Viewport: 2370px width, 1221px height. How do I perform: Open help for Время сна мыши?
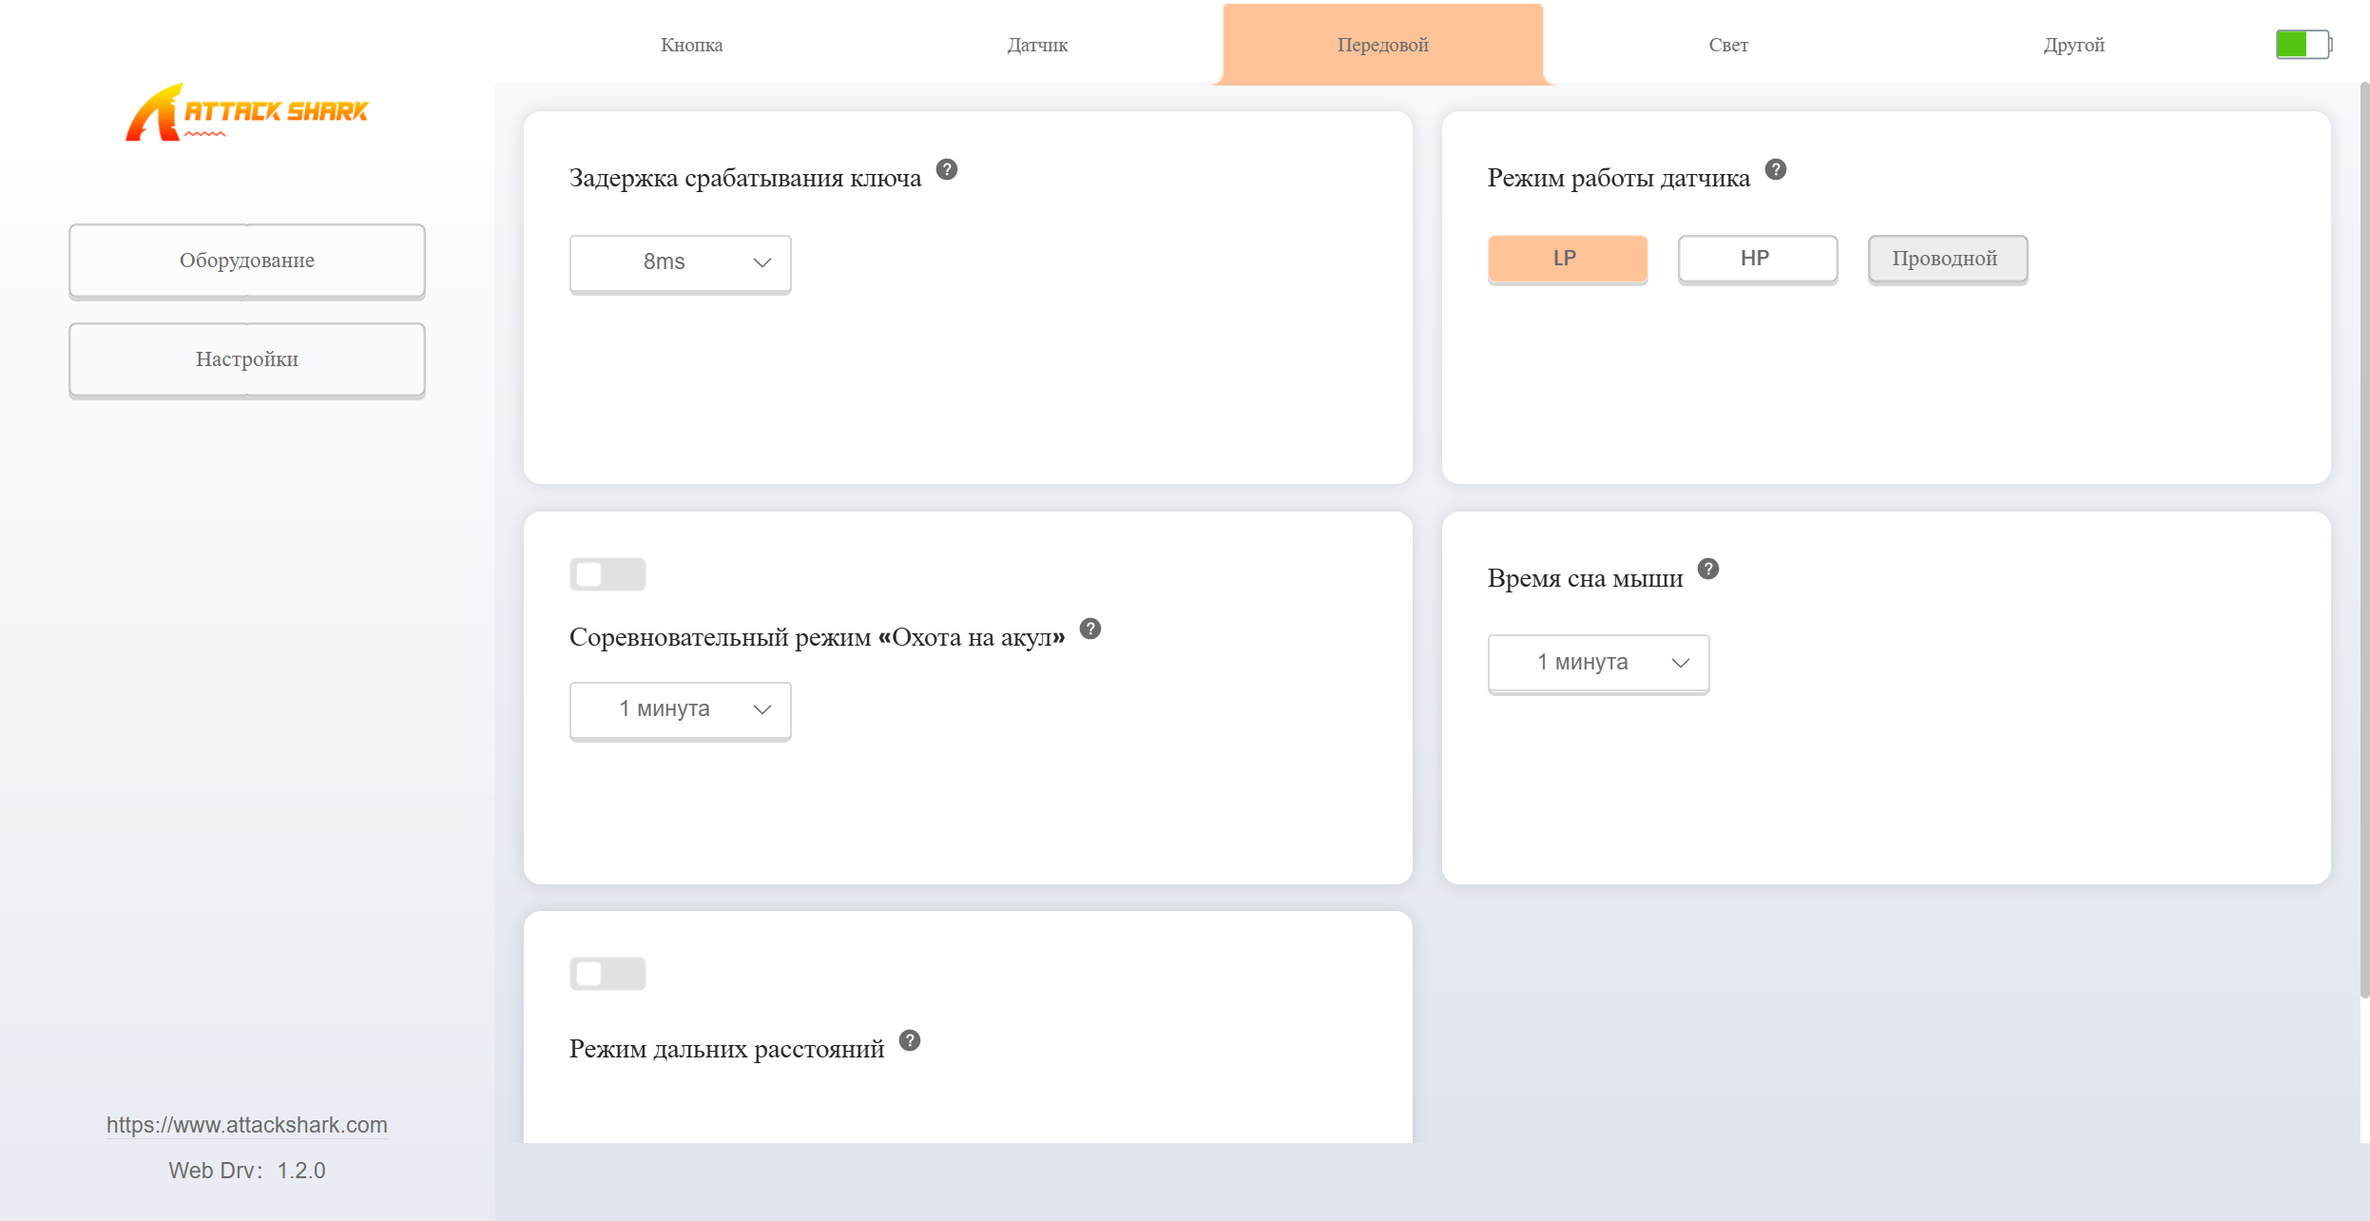pos(1707,569)
